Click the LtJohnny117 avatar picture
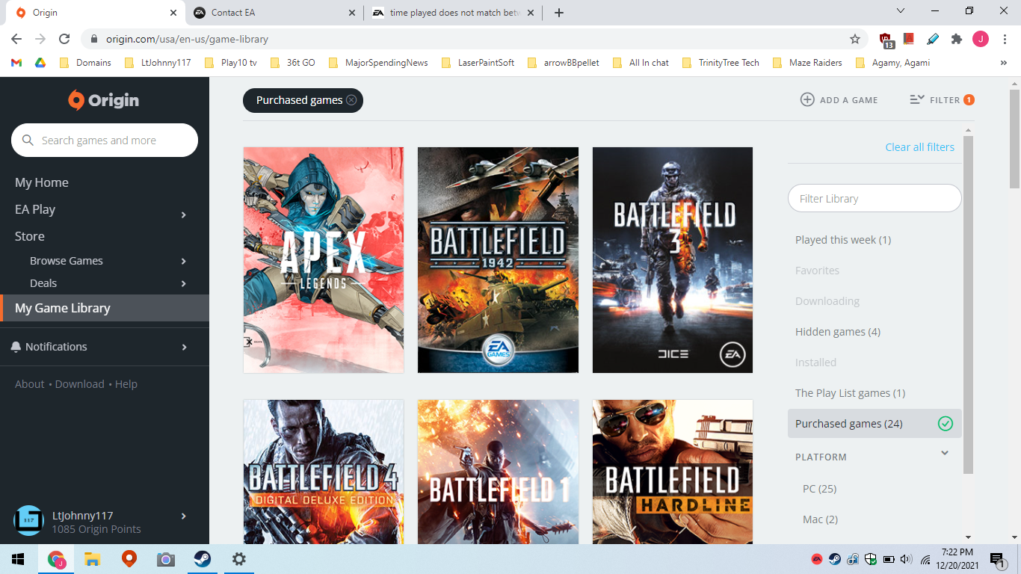 click(29, 521)
